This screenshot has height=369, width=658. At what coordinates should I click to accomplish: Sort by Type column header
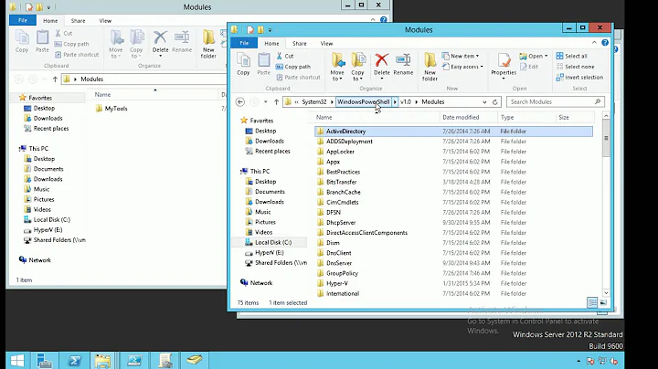tap(526, 118)
